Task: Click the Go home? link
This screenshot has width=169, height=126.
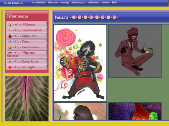Action: (x=13, y=3)
